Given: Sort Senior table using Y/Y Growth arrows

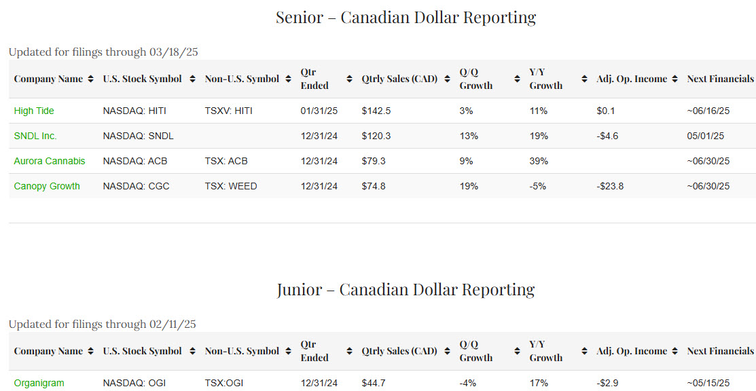Looking at the screenshot, I should coord(584,79).
